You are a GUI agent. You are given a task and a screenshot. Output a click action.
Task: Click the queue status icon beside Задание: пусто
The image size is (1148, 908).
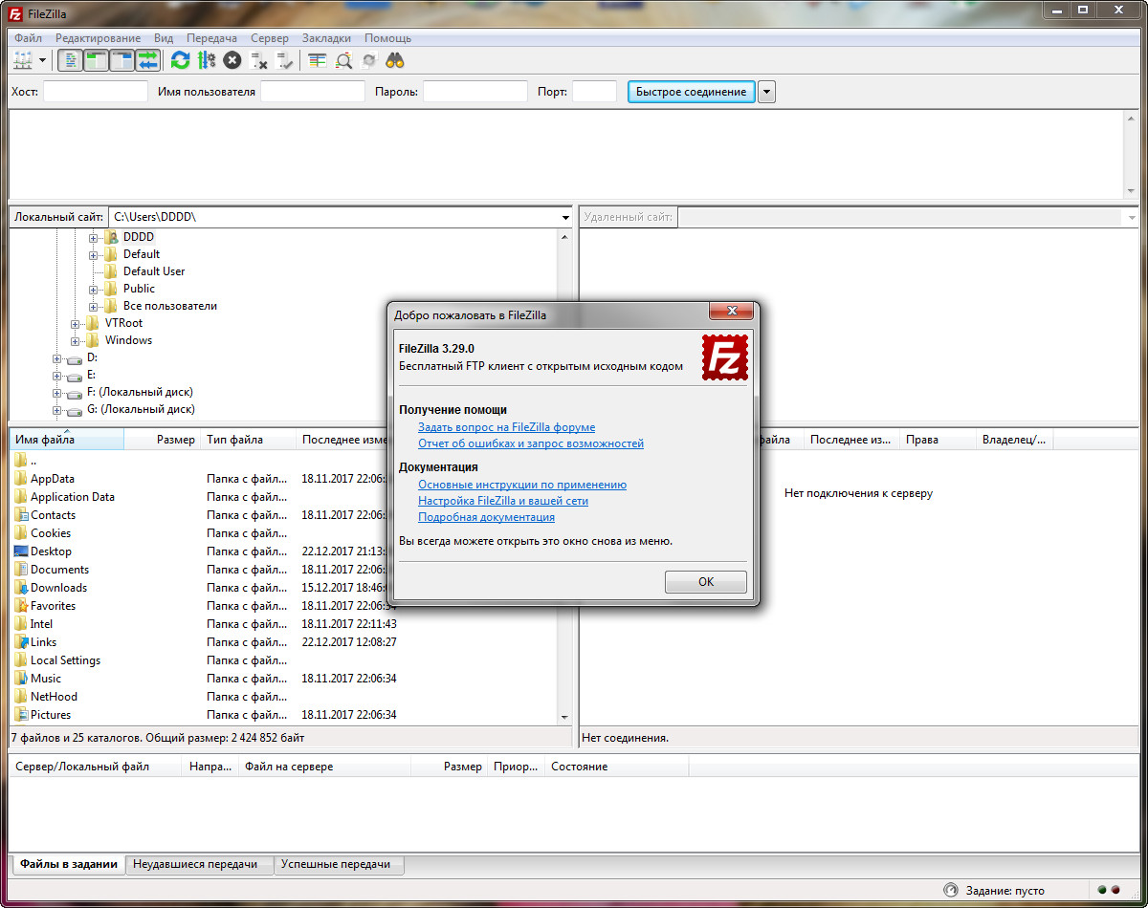(x=950, y=890)
